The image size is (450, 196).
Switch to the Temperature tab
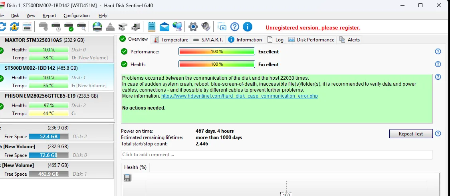(171, 40)
